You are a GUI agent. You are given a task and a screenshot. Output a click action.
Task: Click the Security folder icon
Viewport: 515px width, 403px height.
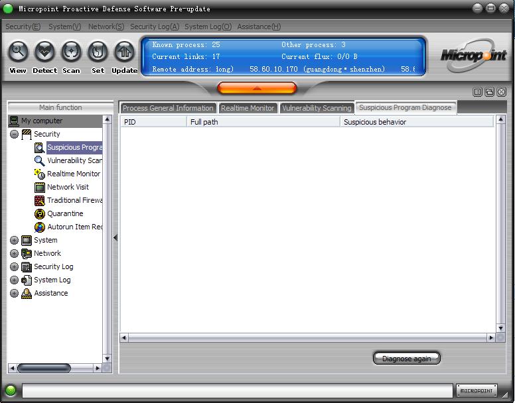(x=27, y=134)
